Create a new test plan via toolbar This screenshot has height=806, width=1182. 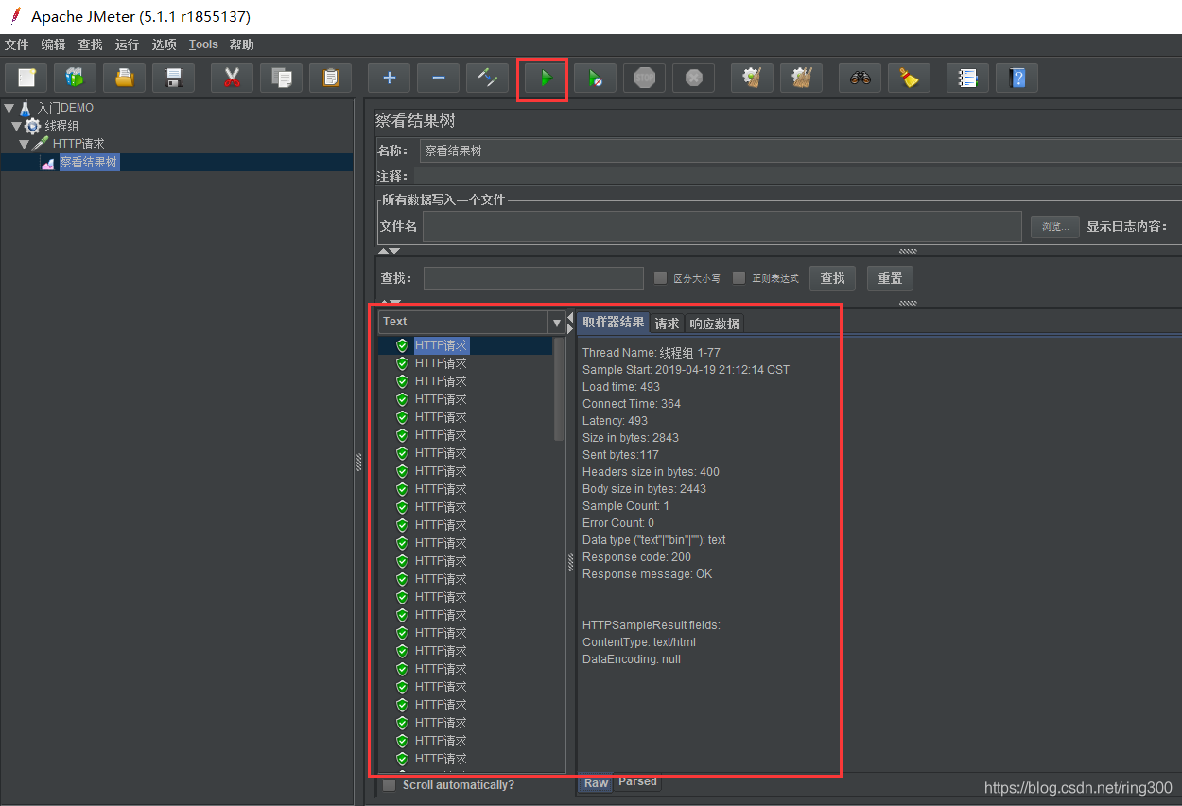click(26, 78)
